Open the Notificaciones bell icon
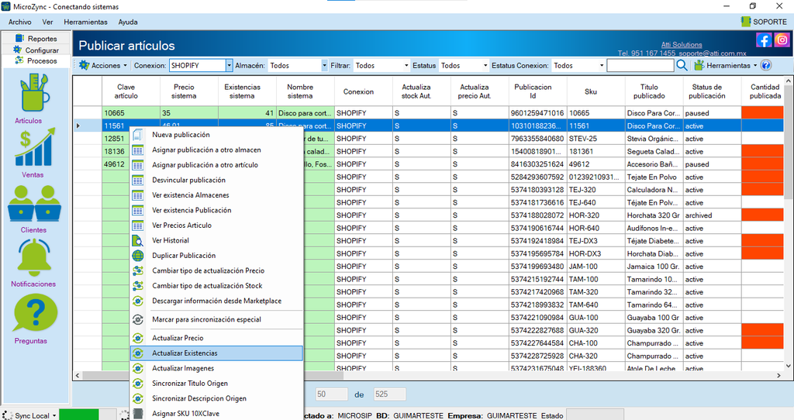This screenshot has width=794, height=420. 34,257
